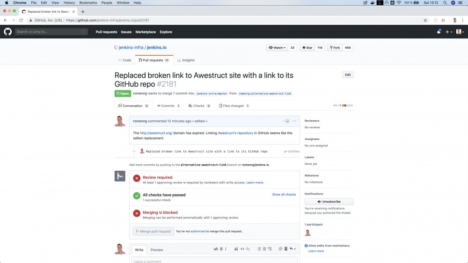468x263 pixels.
Task: Click the authorized link
Action: (x=198, y=231)
